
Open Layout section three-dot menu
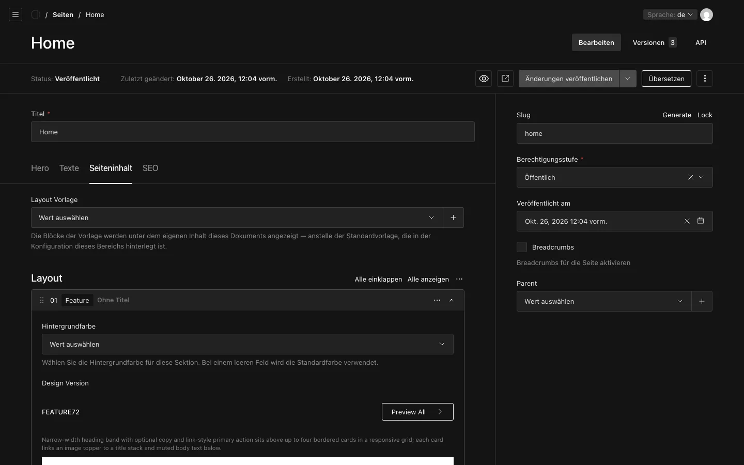[x=459, y=279]
